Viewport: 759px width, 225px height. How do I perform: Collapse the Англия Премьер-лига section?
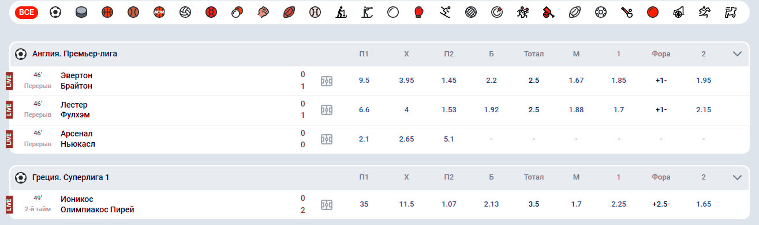[737, 54]
